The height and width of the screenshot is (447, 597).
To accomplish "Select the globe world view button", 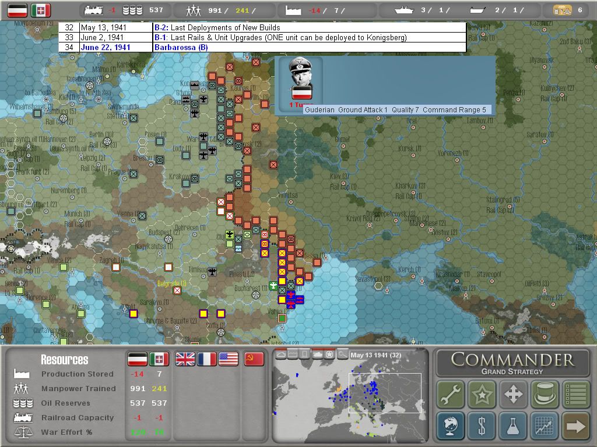I will [x=451, y=426].
